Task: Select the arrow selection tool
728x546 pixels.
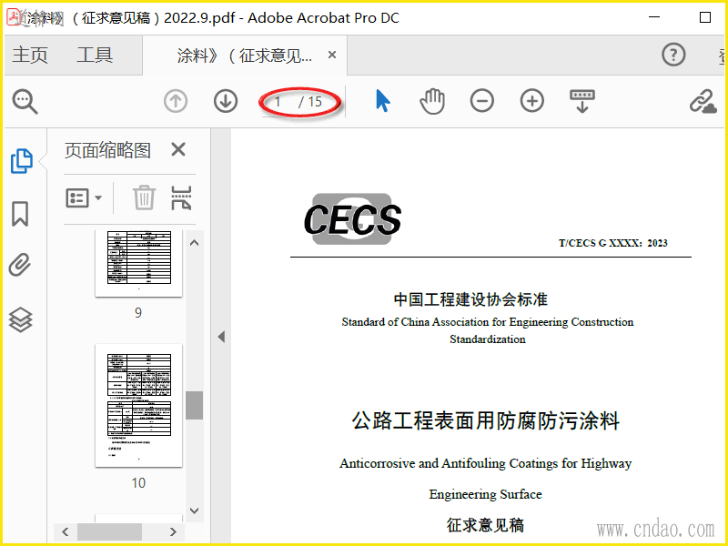Action: pyautogui.click(x=382, y=101)
